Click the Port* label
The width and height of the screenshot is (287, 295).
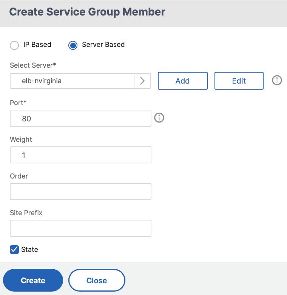(x=18, y=103)
